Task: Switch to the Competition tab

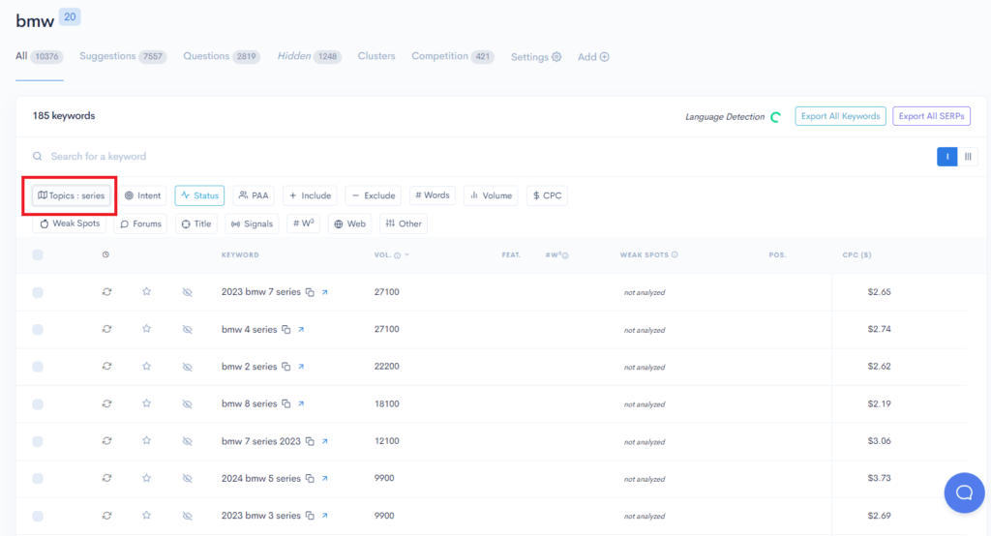Action: pos(453,56)
